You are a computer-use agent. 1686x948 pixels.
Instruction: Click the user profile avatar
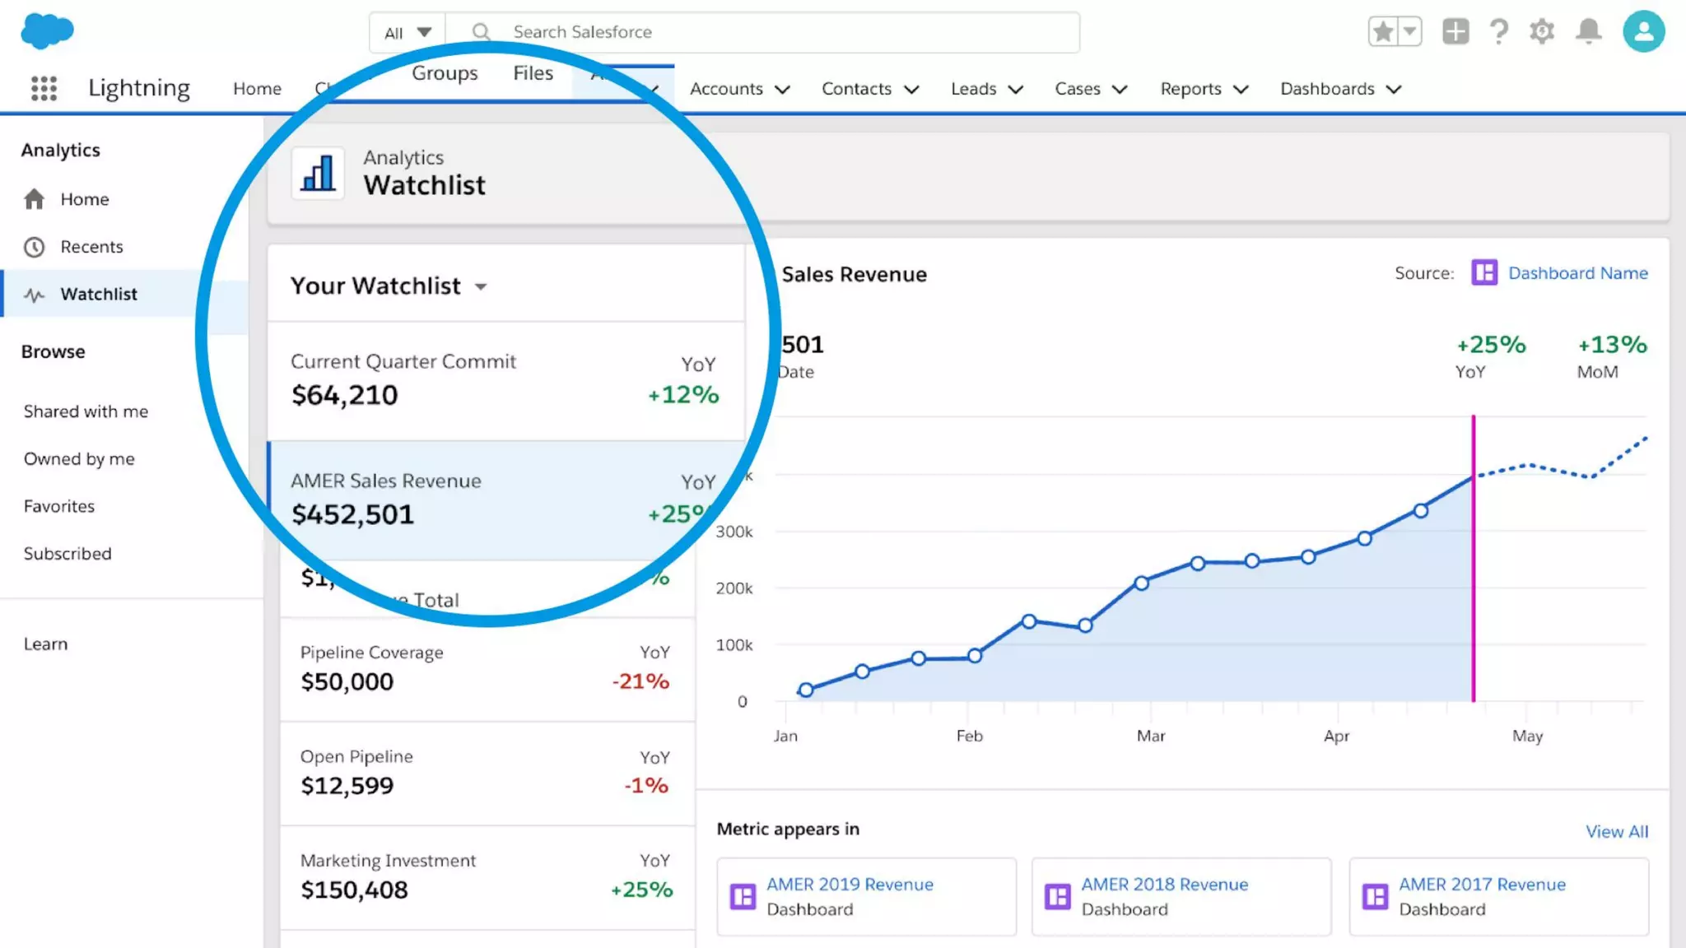[x=1643, y=32]
